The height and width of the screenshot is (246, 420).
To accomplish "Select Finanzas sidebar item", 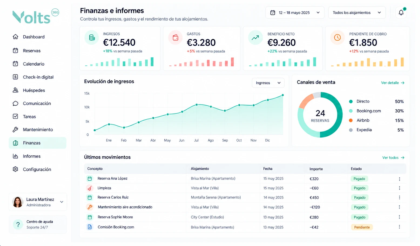I will pos(38,143).
